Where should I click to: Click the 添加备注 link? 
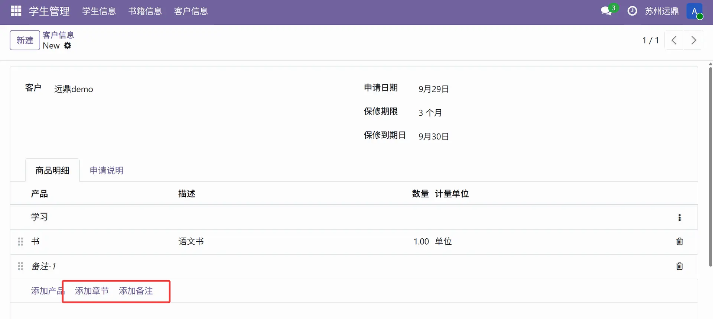136,291
